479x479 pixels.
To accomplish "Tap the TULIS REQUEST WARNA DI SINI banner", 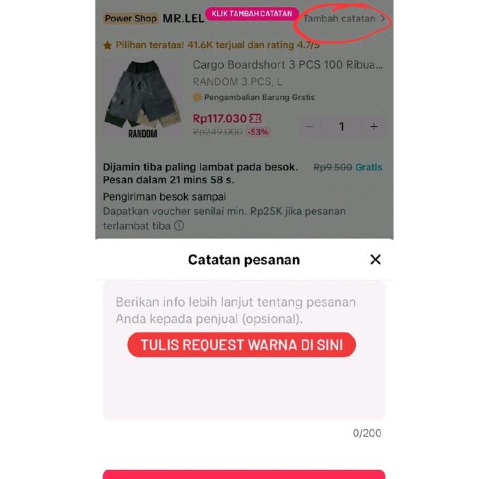I will point(242,345).
